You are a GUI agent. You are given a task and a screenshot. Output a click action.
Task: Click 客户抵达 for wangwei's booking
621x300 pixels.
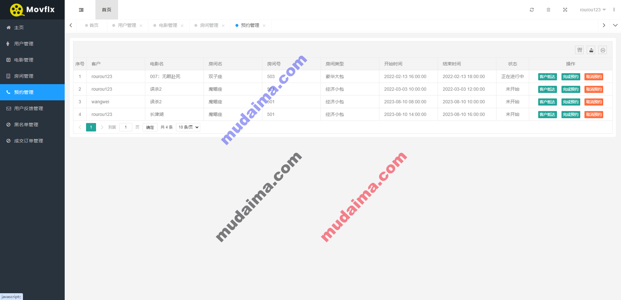548,102
